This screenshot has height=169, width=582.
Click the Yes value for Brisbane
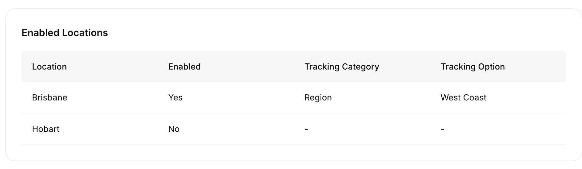pos(175,97)
